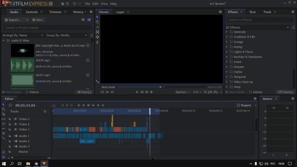This screenshot has width=297, height=167.
Task: Click Delete in the Media panel
Action: (x=32, y=92)
